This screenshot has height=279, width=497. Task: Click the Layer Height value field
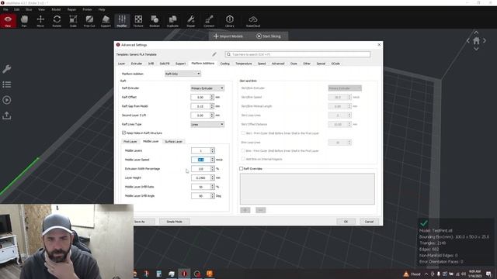(200, 177)
